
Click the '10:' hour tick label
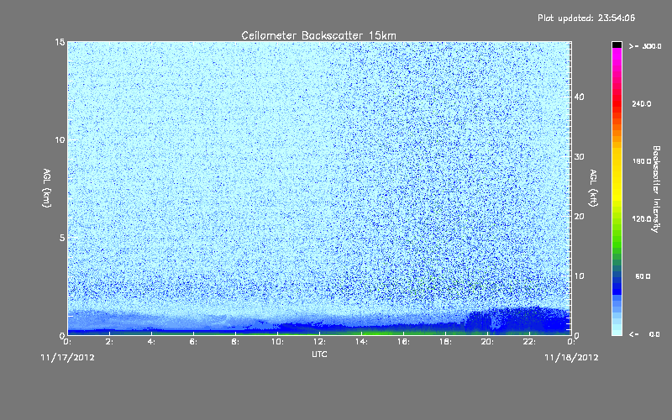[277, 342]
